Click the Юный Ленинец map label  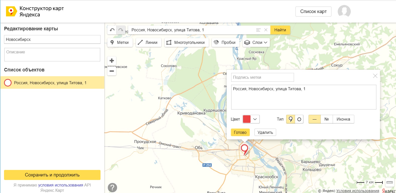271,187
